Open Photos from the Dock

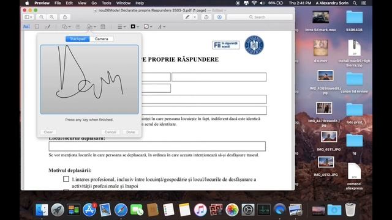point(232,210)
